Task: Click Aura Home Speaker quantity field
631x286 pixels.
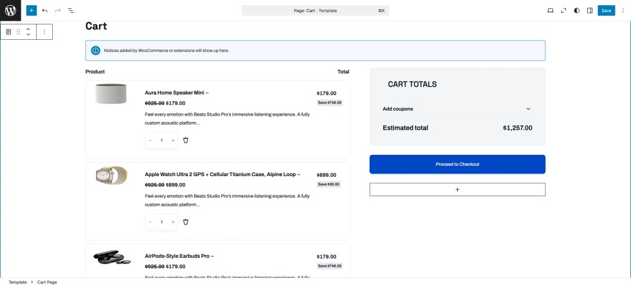Action: (x=162, y=140)
